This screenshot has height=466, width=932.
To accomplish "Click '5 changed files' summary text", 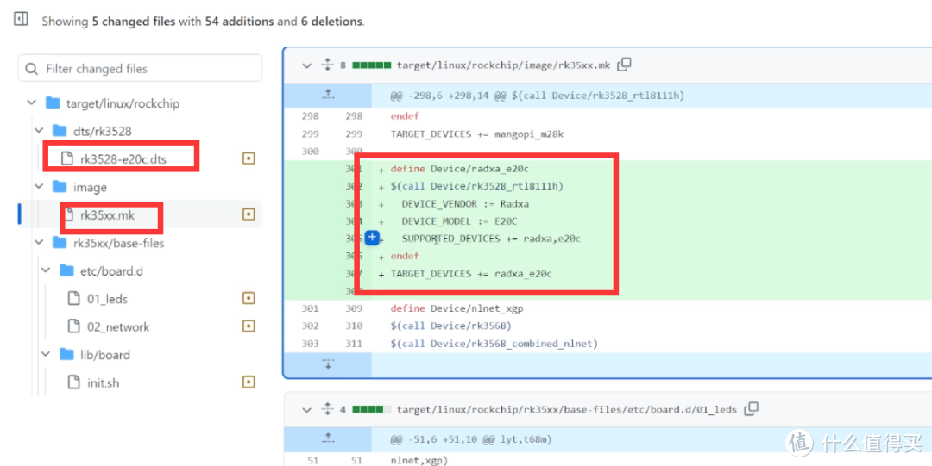I will [133, 22].
